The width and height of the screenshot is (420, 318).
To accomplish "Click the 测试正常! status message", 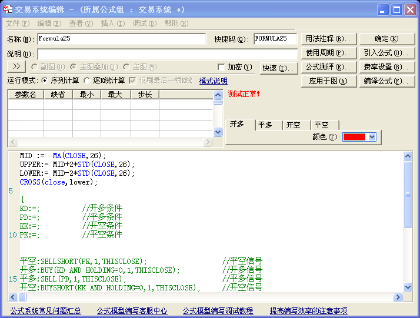I will (x=244, y=94).
